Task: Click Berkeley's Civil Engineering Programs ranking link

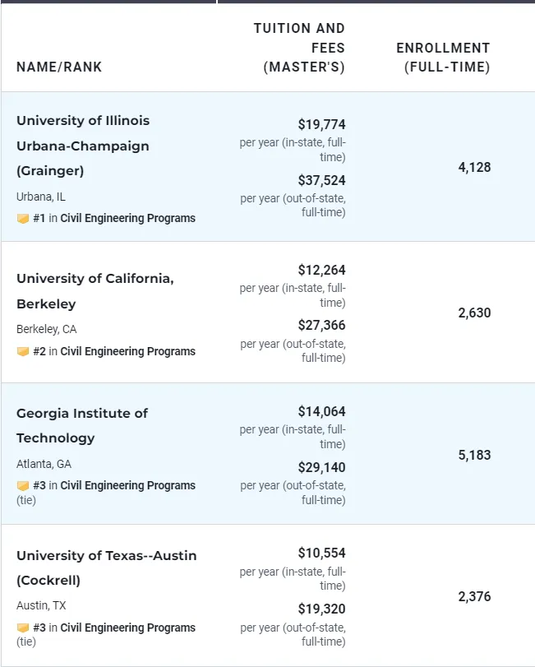Action: tap(127, 352)
